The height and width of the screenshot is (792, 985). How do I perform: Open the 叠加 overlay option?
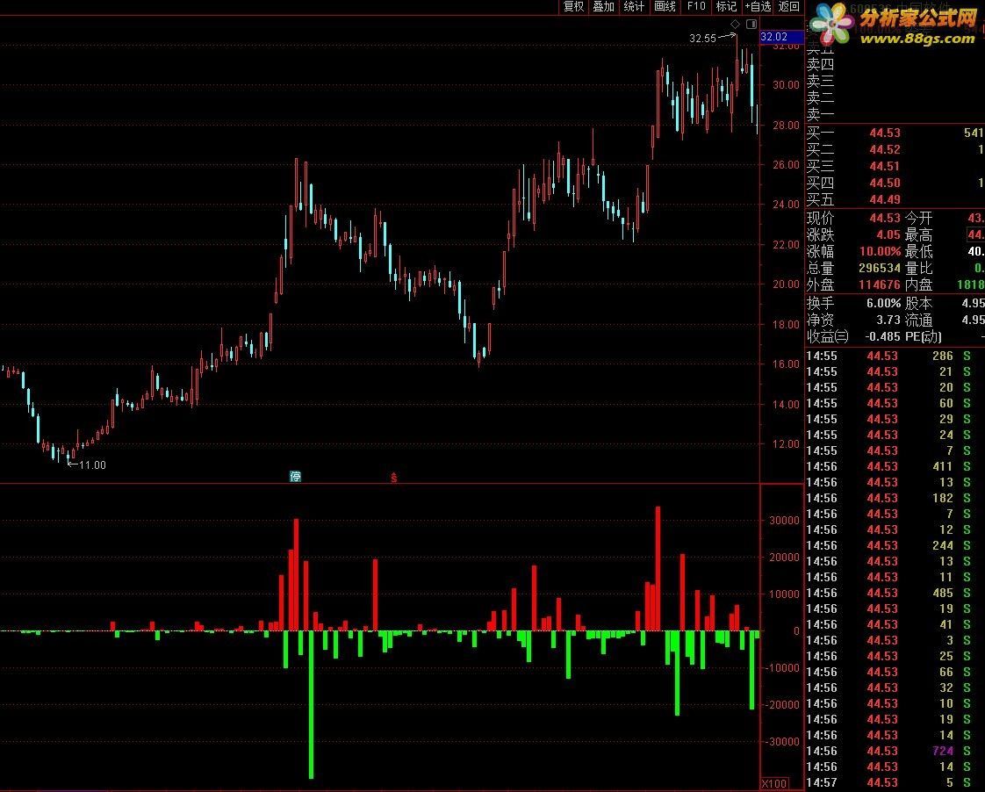click(x=604, y=6)
